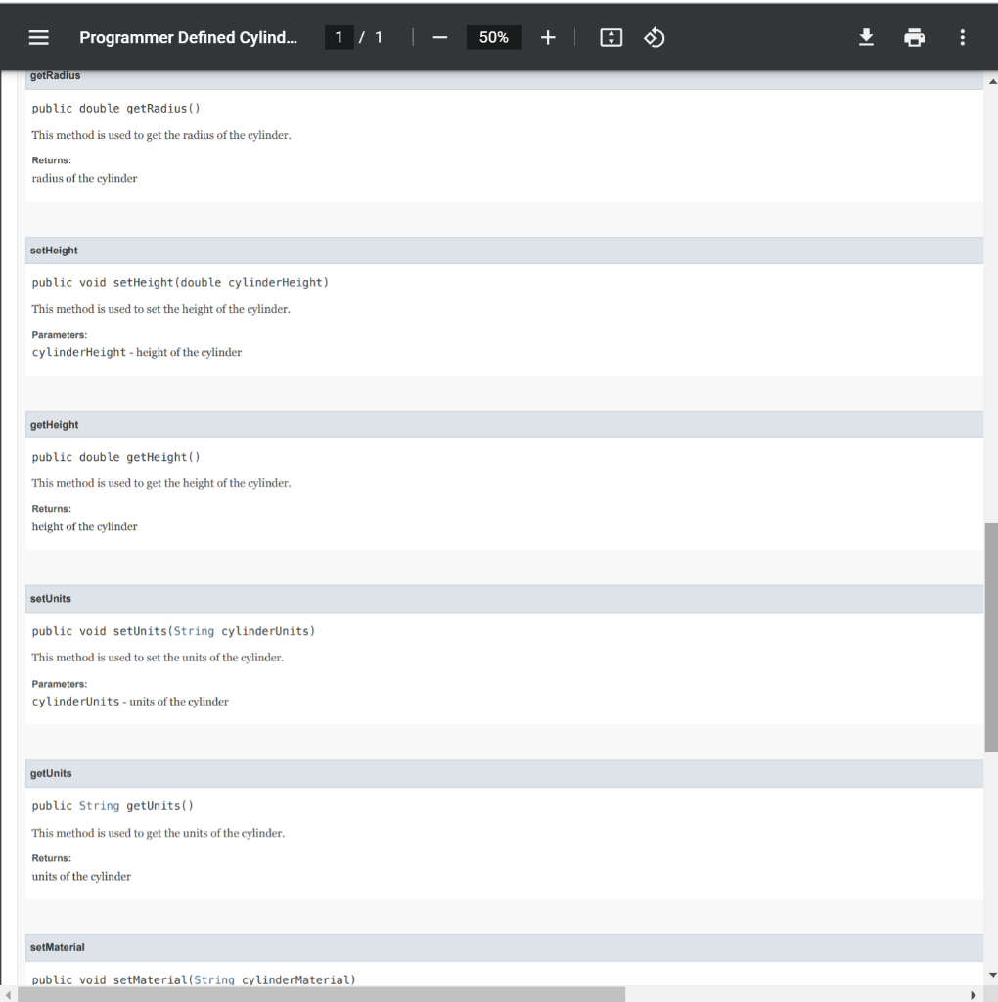This screenshot has height=1002, width=998.
Task: Rotate the page counterclockwise
Action: (x=654, y=36)
